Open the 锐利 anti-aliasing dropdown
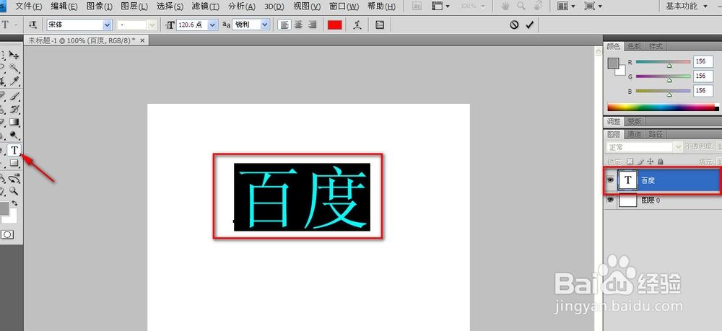Screen dimensions: 722x331 (x=265, y=25)
